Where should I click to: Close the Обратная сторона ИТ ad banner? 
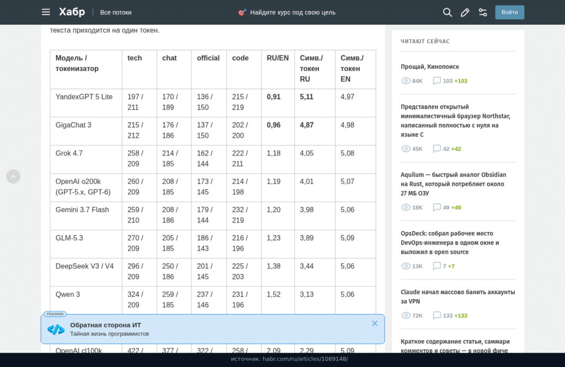(375, 323)
